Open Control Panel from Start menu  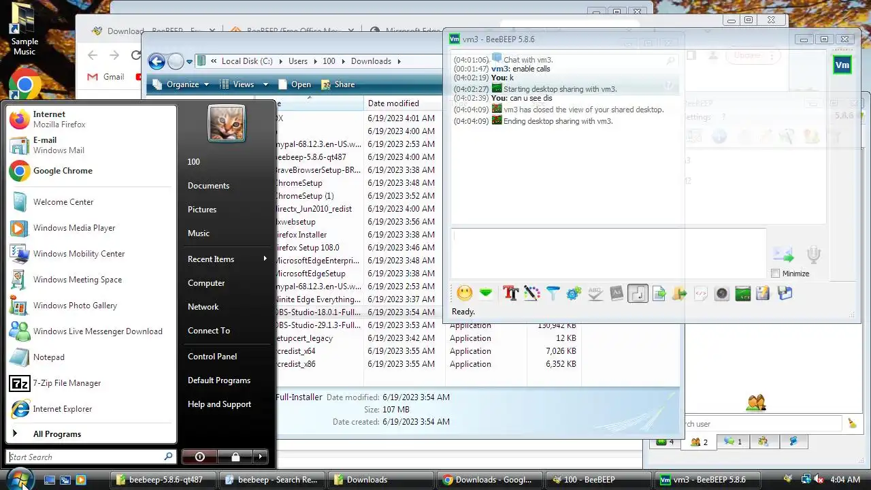point(227,357)
